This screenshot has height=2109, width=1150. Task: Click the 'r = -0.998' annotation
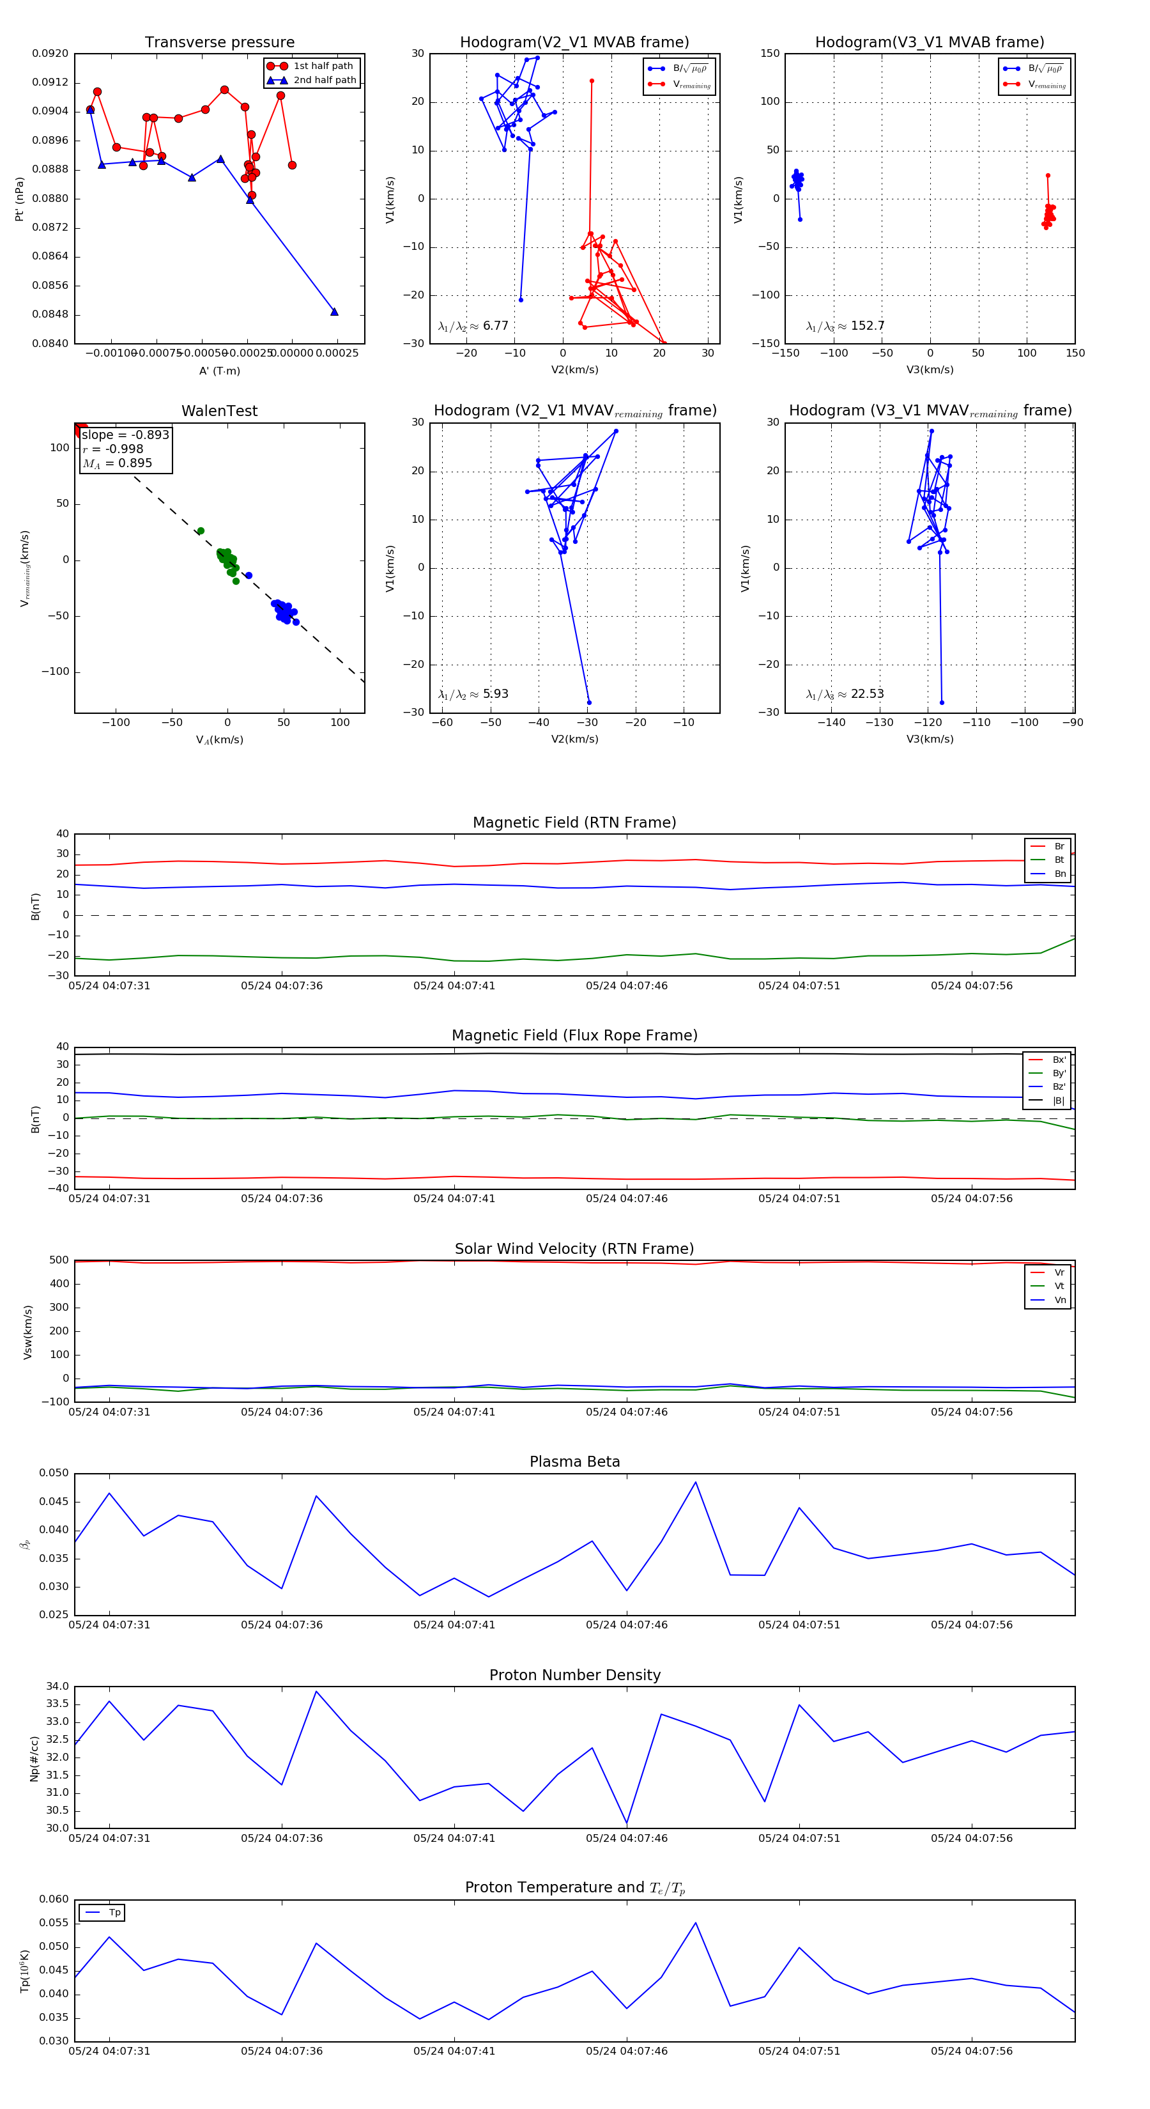coord(113,449)
